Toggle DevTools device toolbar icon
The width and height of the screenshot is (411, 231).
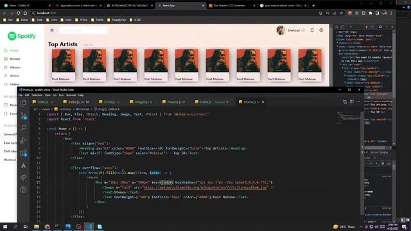tap(342, 27)
